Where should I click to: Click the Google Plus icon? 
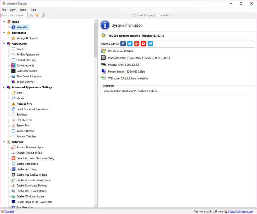tap(137, 44)
